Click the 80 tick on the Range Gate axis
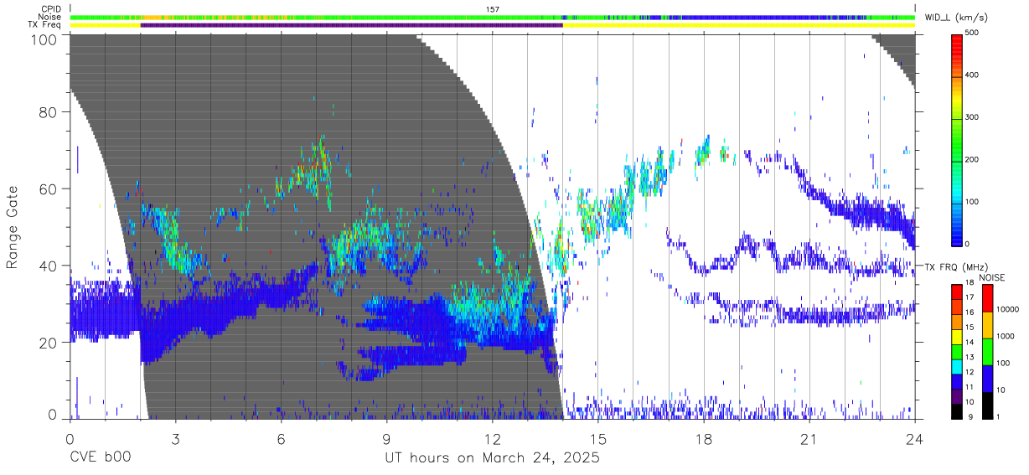The width and height of the screenshot is (1029, 475). click(49, 112)
